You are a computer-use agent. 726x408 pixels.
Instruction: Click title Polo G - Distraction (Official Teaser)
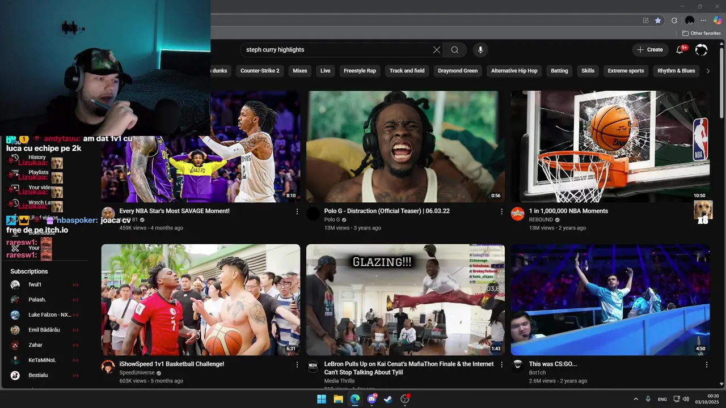click(x=387, y=211)
